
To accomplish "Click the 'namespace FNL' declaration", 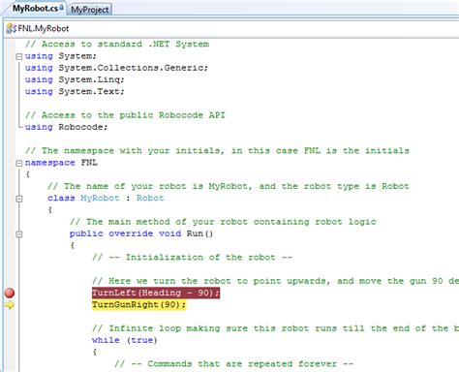I will click(61, 163).
